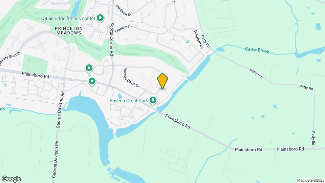The width and height of the screenshot is (325, 183).
Task: Click the orange location marker pin
Action: point(162,81)
